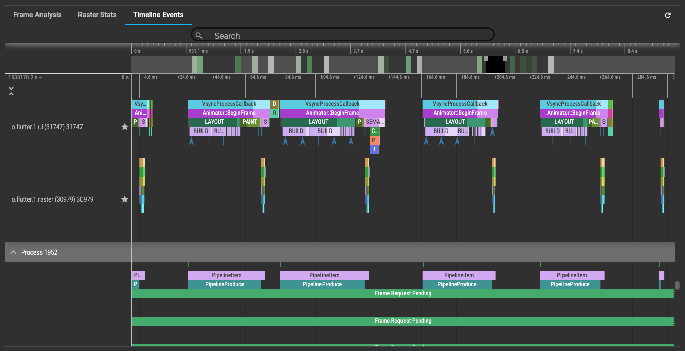The image size is (685, 351).
Task: Select the blue "I" event slice
Action: pos(374,149)
